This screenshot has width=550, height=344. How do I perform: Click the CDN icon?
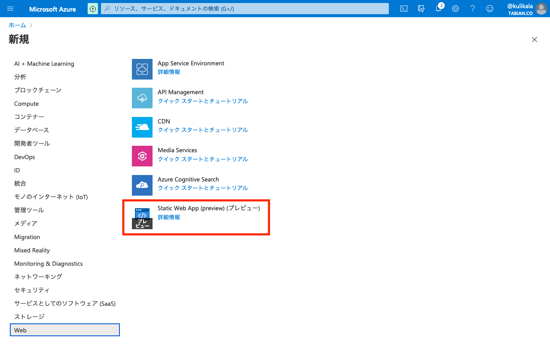pos(142,127)
